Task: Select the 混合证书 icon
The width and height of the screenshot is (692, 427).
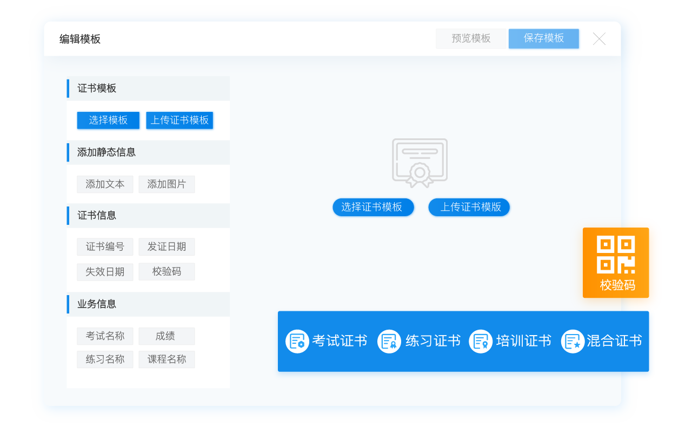Action: point(573,342)
